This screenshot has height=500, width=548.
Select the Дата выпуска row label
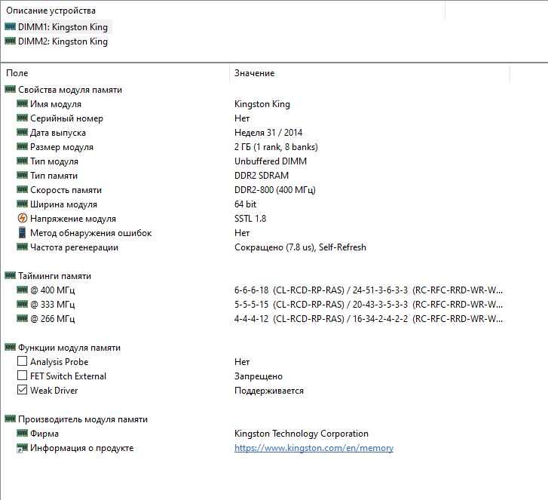[x=58, y=133]
